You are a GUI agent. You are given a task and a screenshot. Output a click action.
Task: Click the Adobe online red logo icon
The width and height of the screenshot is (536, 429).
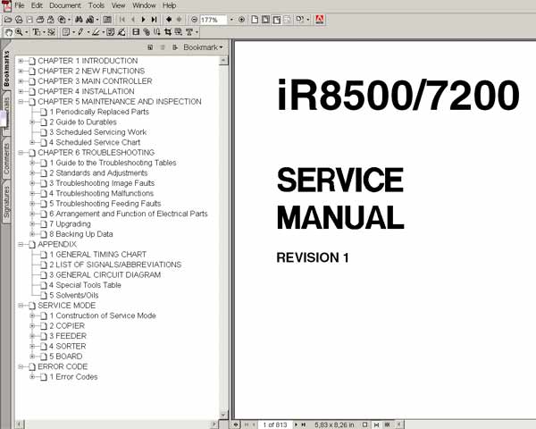coord(320,20)
